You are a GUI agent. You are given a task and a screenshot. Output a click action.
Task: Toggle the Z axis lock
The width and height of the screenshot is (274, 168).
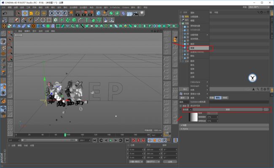[64, 13]
